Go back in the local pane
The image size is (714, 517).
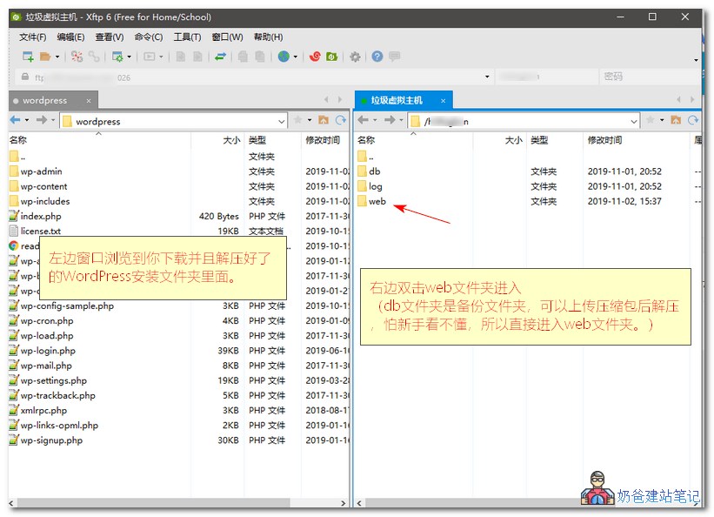15,121
